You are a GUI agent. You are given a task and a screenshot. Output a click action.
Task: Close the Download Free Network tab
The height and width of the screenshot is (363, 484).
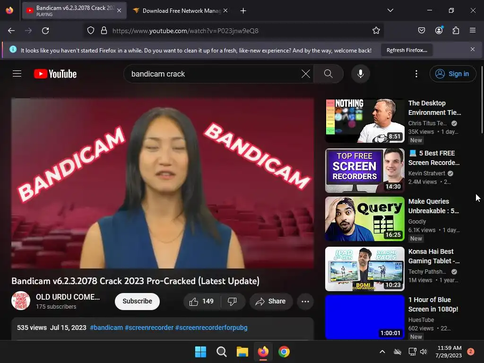(225, 10)
